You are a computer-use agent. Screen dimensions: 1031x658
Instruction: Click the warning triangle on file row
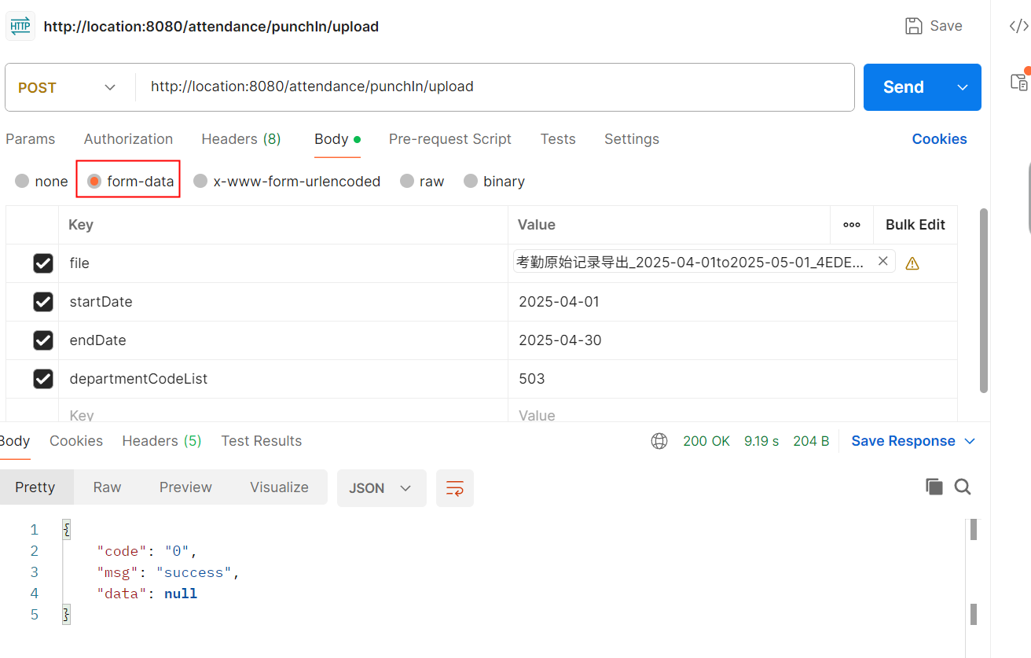[912, 264]
